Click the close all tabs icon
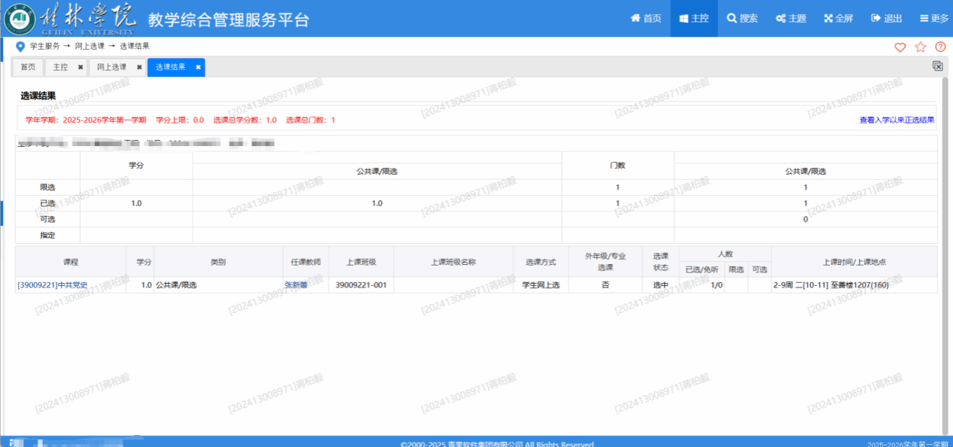Screen dimensions: 953x447 point(938,66)
